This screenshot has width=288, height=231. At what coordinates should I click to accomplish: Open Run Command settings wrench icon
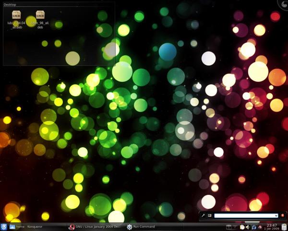click(x=203, y=215)
